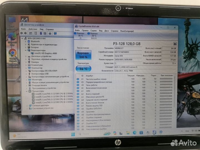This screenshot has width=200, height=150.
Task: Click the update driver icon in Device Manager toolbar
Action: [x=50, y=33]
